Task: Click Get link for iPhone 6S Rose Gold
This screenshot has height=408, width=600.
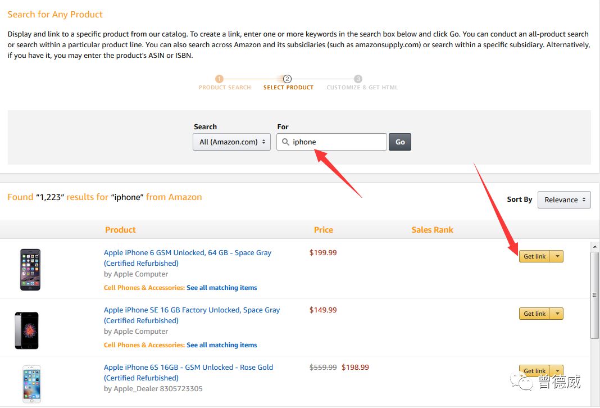Action: pos(534,371)
